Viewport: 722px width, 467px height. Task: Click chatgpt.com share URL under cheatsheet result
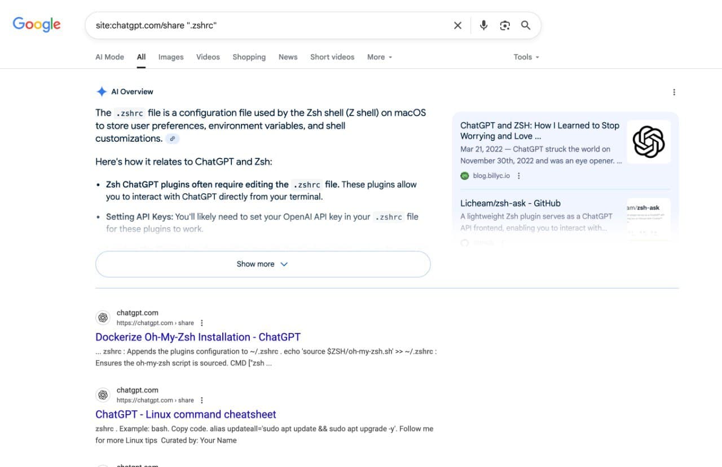155,400
